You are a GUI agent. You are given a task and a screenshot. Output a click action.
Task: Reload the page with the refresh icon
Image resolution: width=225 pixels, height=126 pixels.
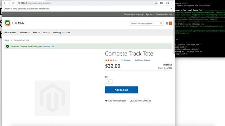coord(13,3)
